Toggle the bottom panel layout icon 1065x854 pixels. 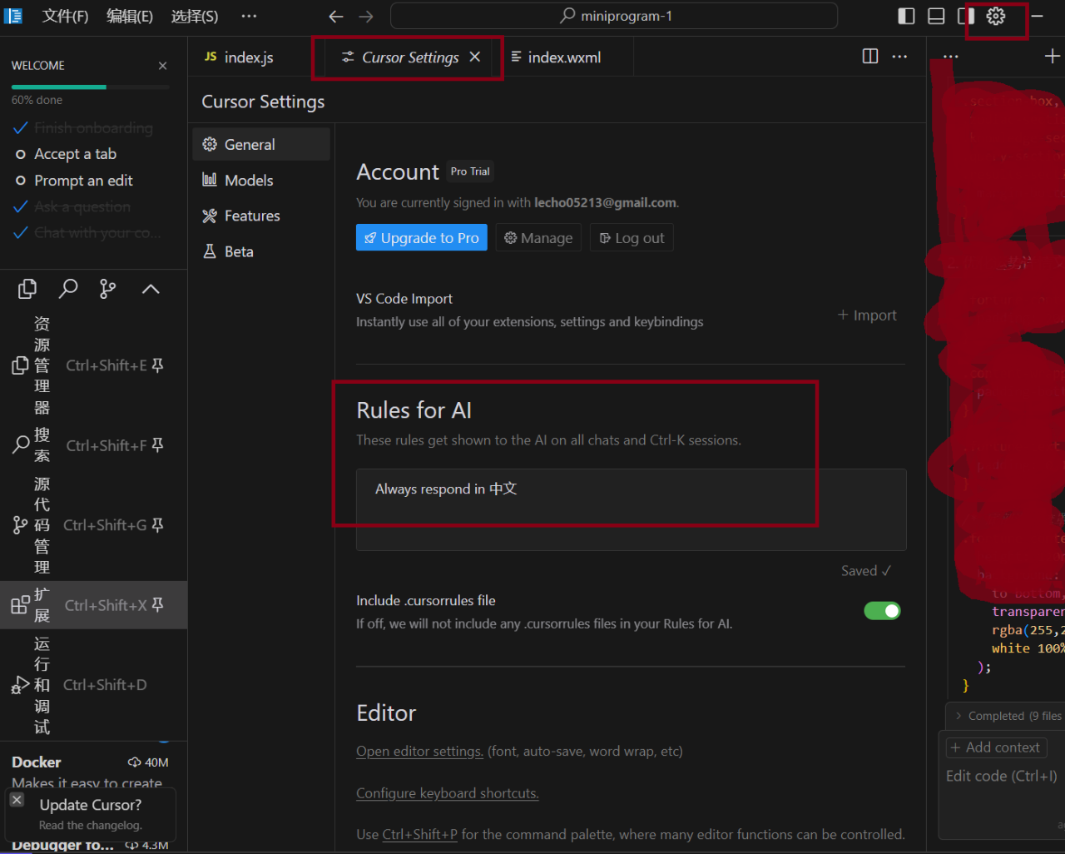(936, 17)
